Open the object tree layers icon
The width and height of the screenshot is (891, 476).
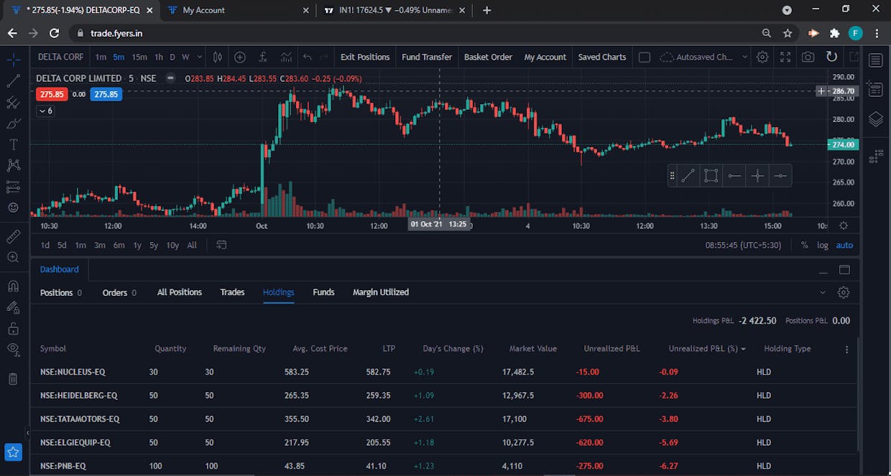pyautogui.click(x=875, y=119)
